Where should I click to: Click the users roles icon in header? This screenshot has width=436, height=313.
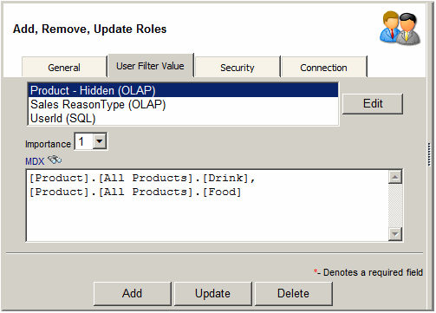(x=400, y=28)
